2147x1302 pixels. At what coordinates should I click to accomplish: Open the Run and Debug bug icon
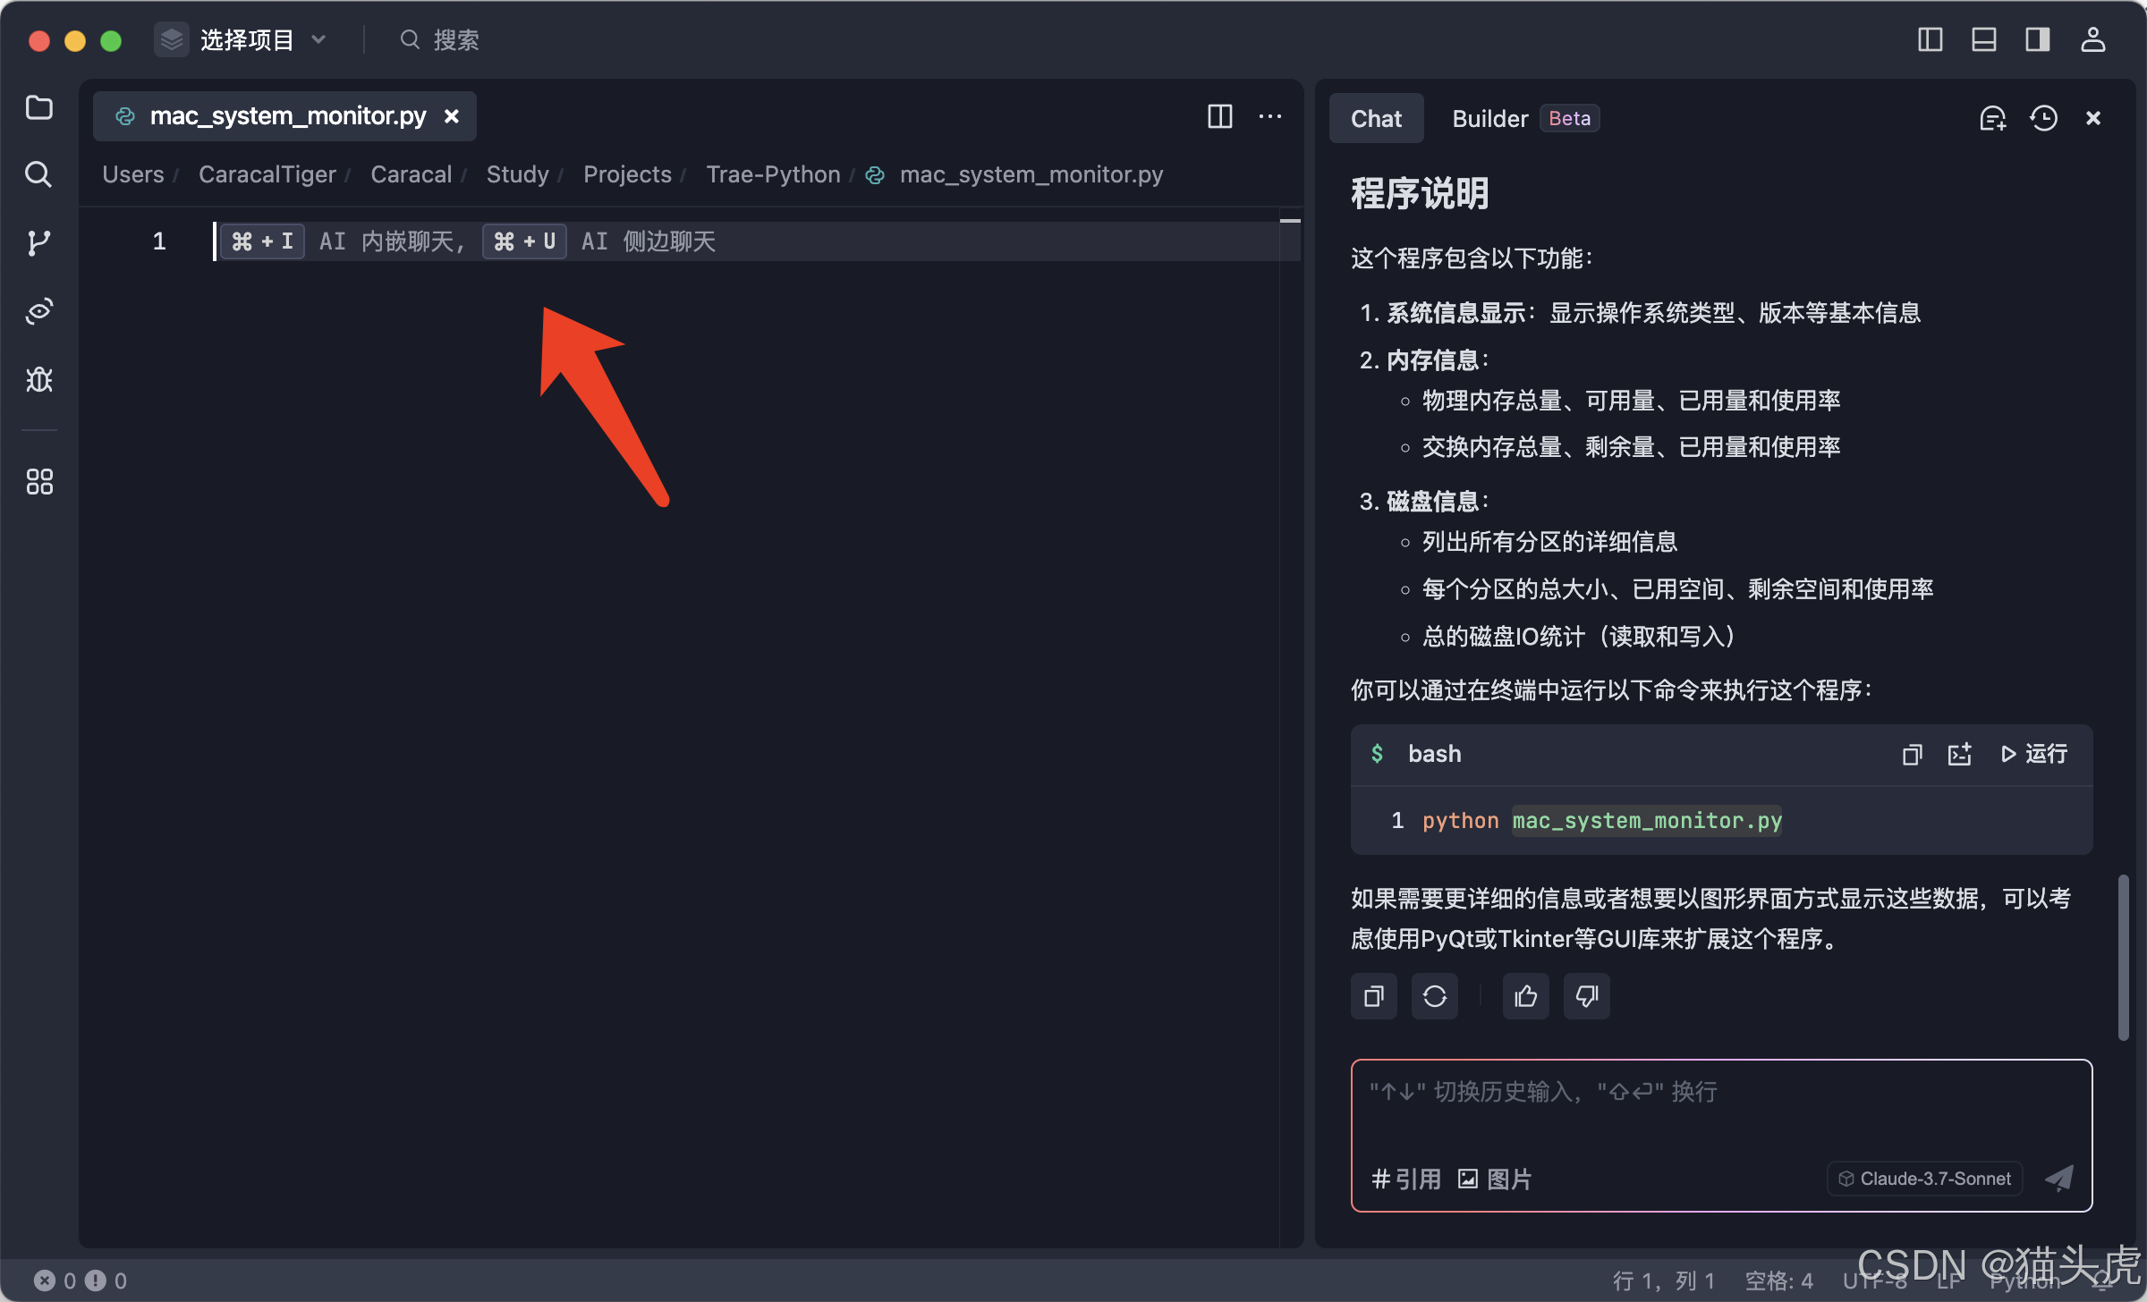(x=39, y=380)
